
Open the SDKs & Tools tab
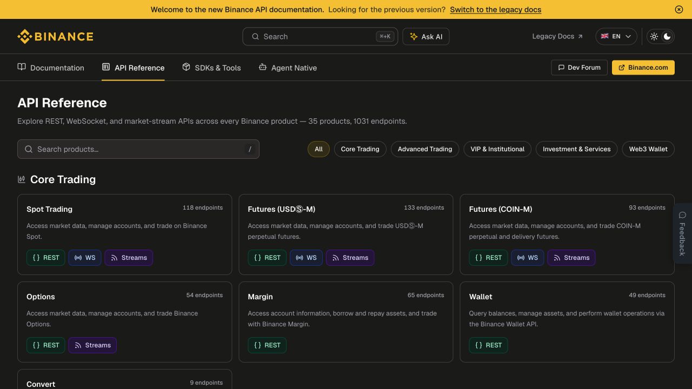coord(211,68)
